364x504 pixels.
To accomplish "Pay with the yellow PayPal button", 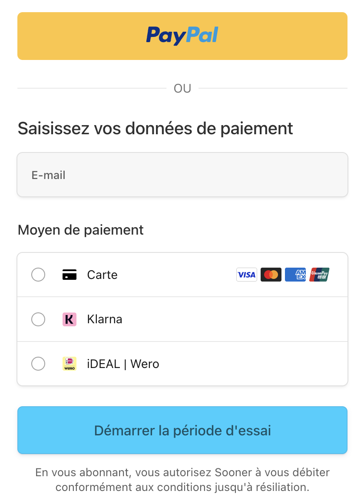I will (x=182, y=36).
